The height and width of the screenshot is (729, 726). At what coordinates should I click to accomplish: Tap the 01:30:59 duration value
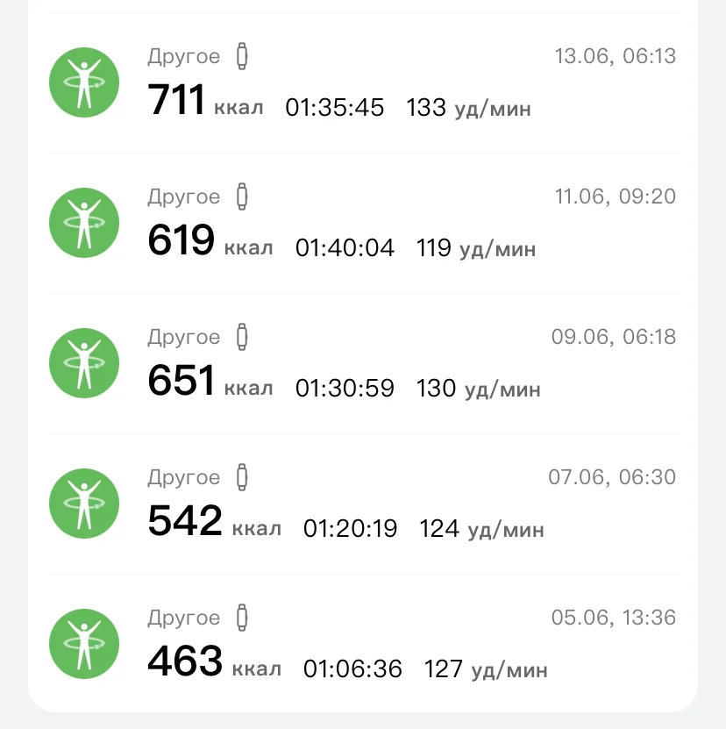click(345, 388)
